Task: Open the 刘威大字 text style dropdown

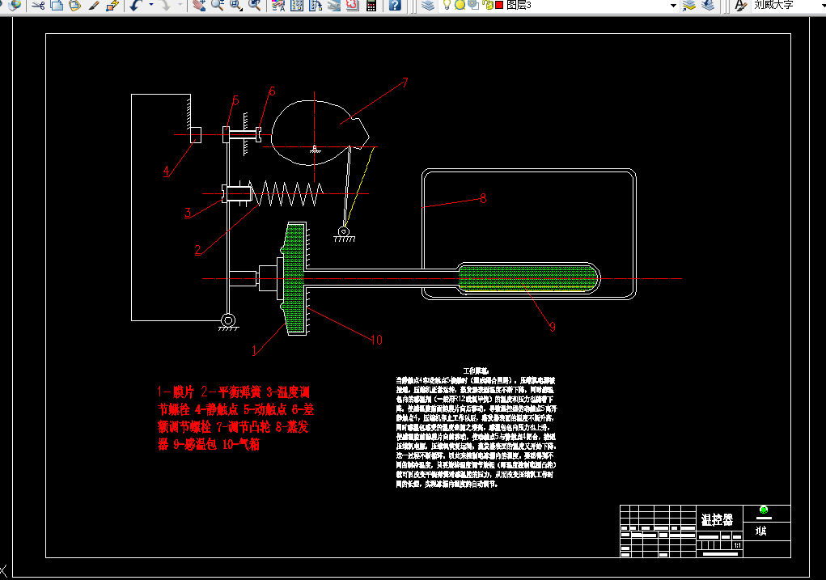Action: [787, 6]
